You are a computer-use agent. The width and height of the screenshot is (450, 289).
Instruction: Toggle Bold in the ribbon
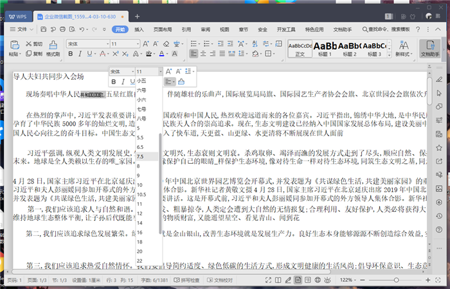(x=70, y=53)
